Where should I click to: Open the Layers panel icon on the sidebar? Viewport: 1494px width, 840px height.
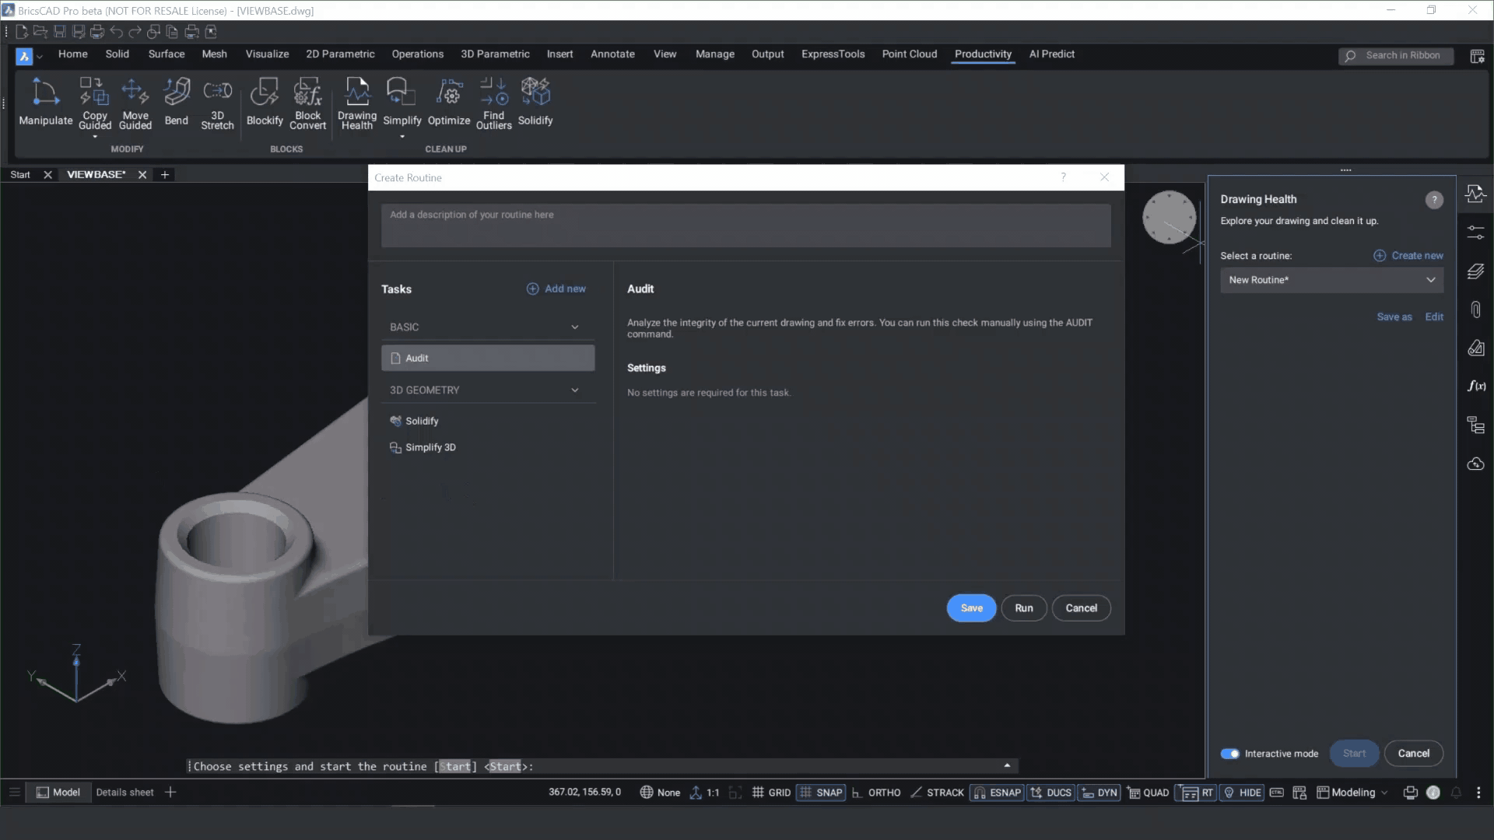pyautogui.click(x=1476, y=271)
